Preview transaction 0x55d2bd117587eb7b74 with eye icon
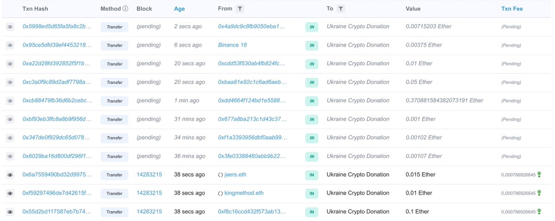 pyautogui.click(x=10, y=212)
